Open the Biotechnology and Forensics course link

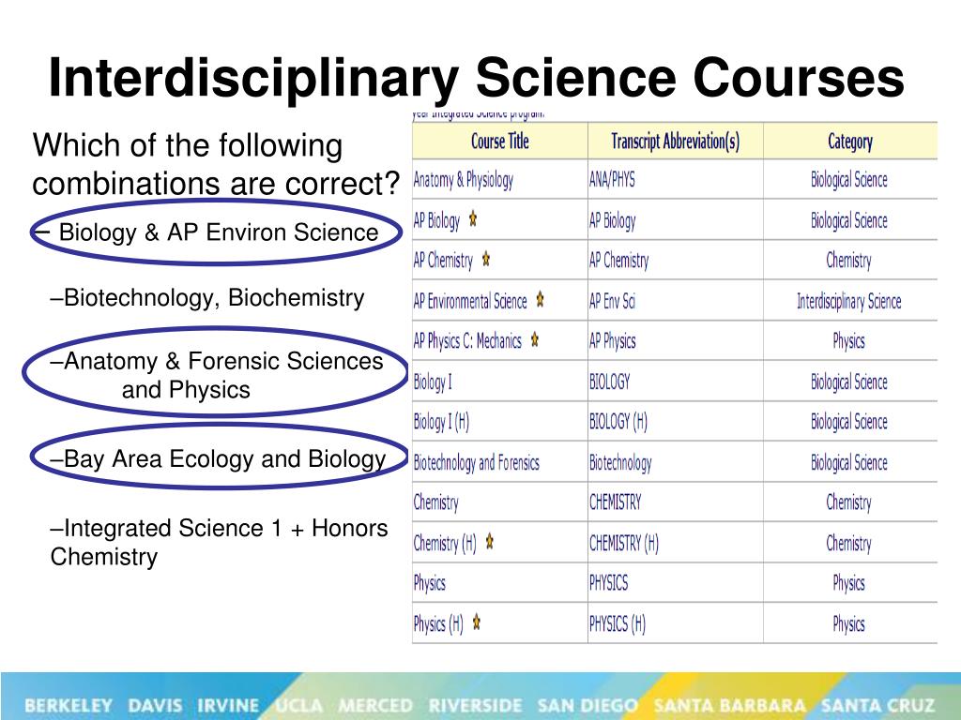coord(476,463)
